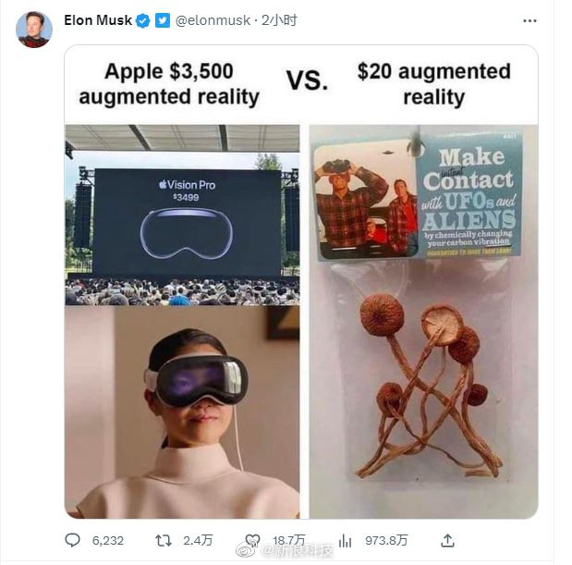Image resolution: width=572 pixels, height=565 pixels.
Task: Open the @elonmusk handle link
Action: click(213, 20)
